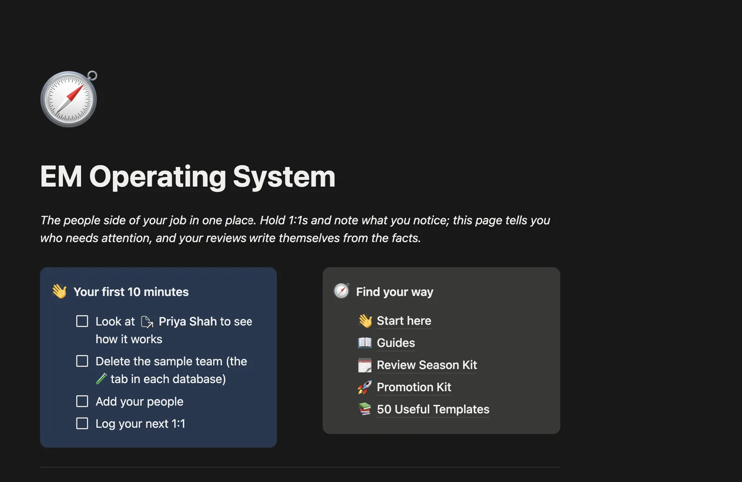Viewport: 742px width, 482px height.
Task: Click the 'Your first 10 minutes' heading
Action: coord(131,292)
